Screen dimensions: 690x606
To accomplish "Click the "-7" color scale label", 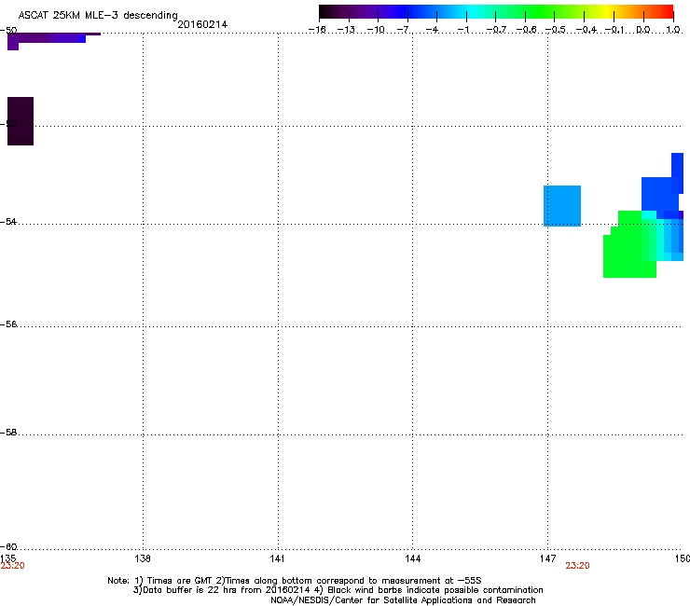I will click(404, 30).
